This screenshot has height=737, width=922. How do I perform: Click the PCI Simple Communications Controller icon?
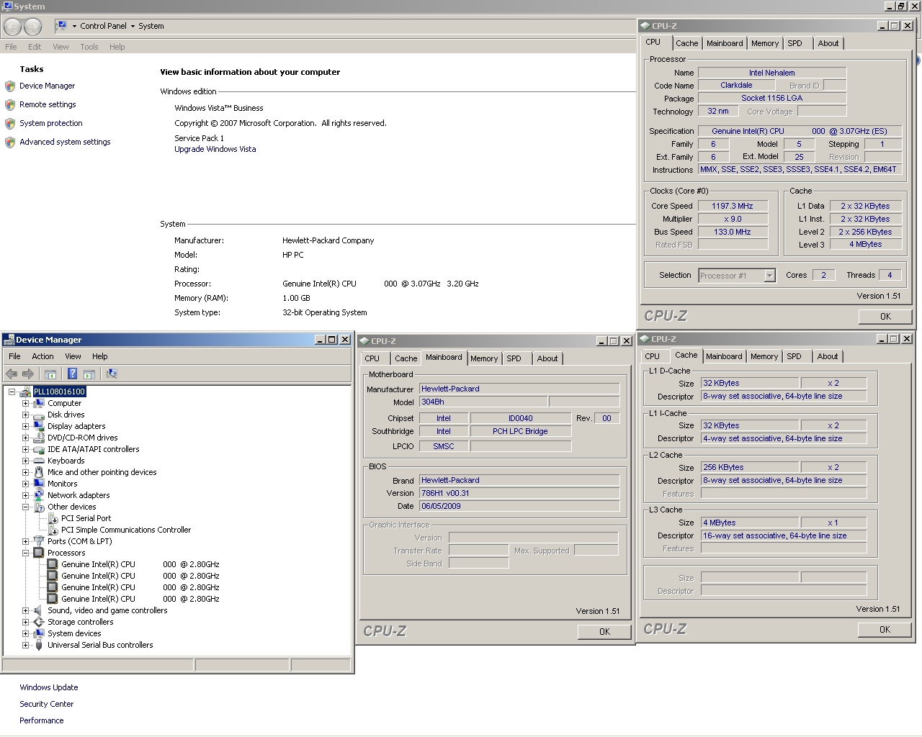point(53,530)
